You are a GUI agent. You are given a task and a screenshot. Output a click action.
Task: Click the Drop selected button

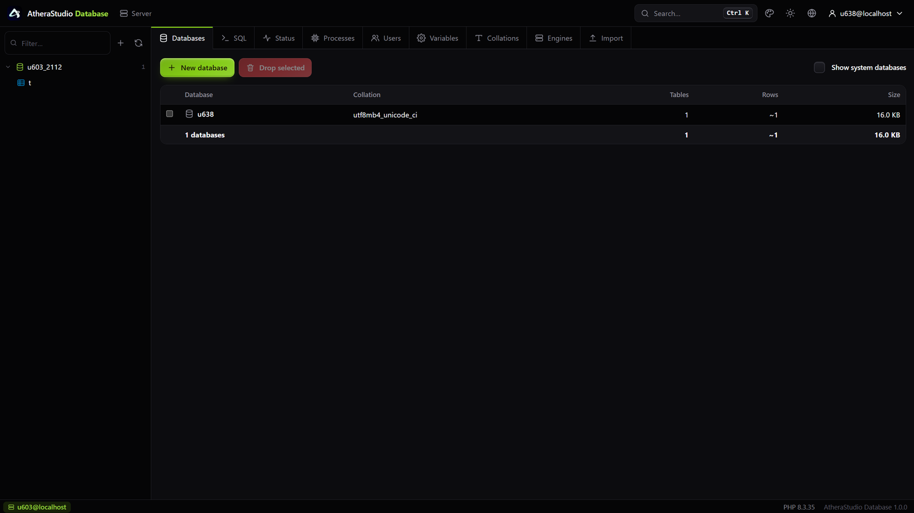[275, 67]
